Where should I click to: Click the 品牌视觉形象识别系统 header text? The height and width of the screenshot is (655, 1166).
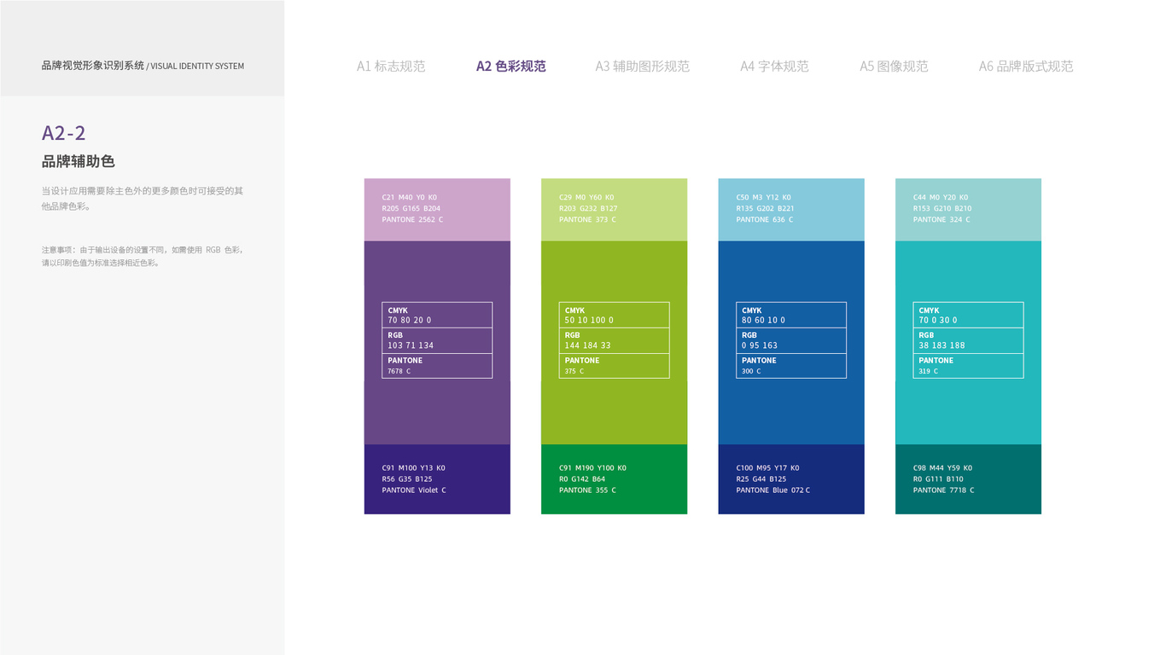pos(93,66)
